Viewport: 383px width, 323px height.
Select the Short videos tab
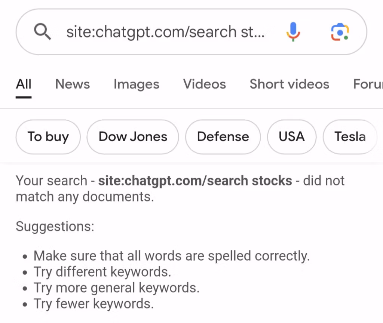tap(289, 84)
